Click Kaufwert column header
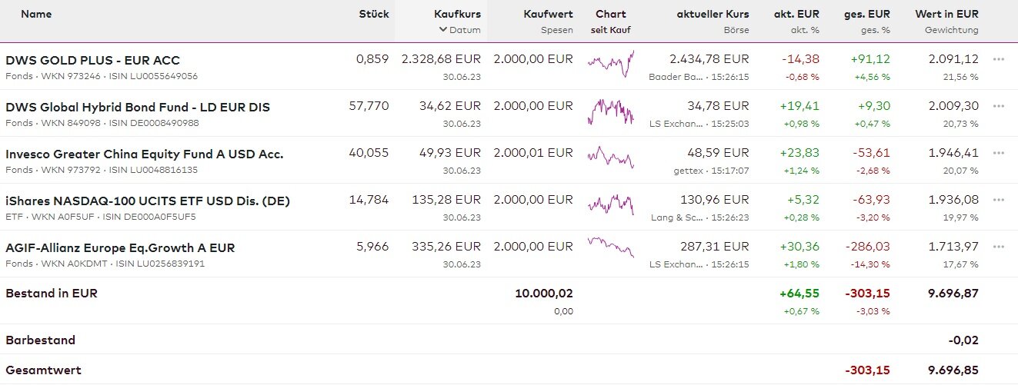 click(548, 14)
